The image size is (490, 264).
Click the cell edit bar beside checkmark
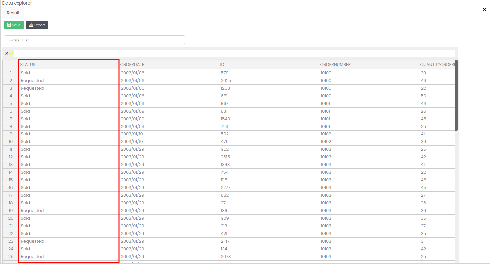(x=233, y=53)
